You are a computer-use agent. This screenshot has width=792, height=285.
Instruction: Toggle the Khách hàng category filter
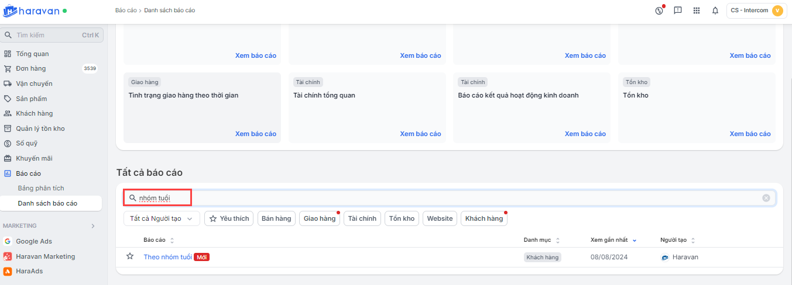click(484, 218)
